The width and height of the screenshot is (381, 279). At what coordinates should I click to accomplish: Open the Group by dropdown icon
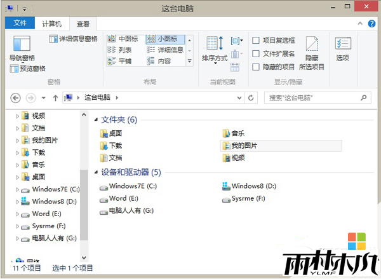coord(237,41)
